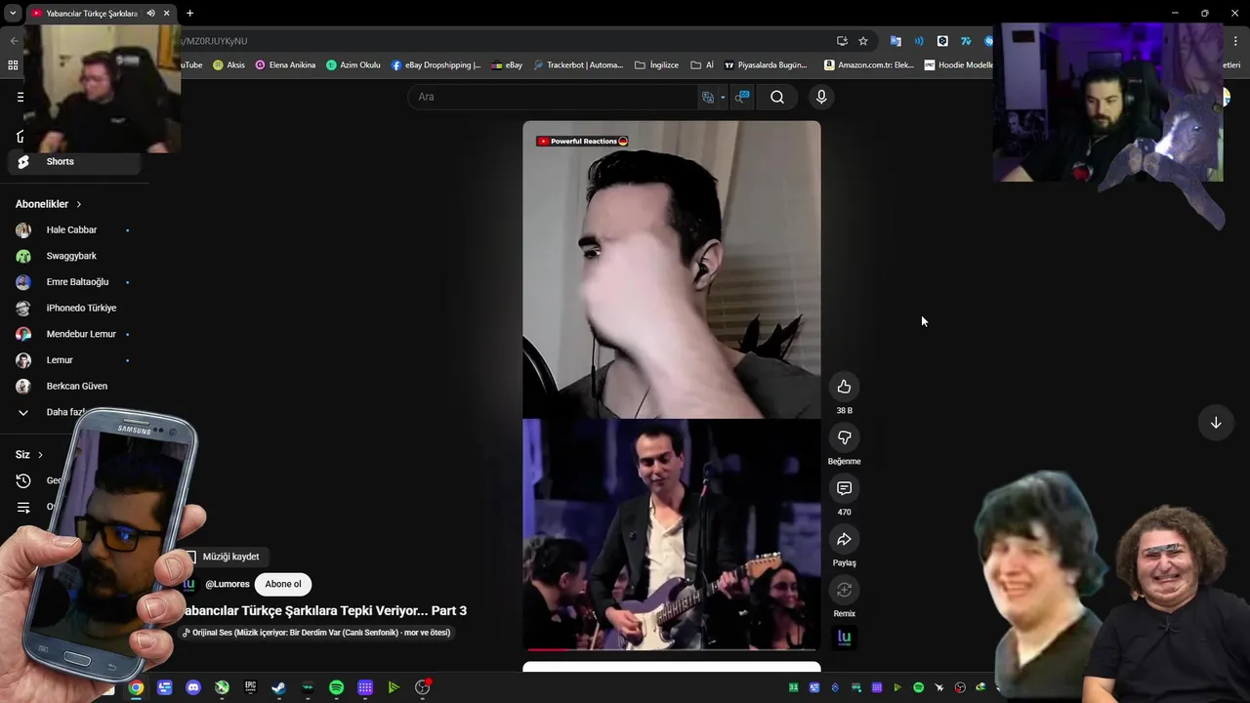Click the YouTube search magnifier button
Image resolution: width=1250 pixels, height=703 pixels.
click(x=777, y=97)
